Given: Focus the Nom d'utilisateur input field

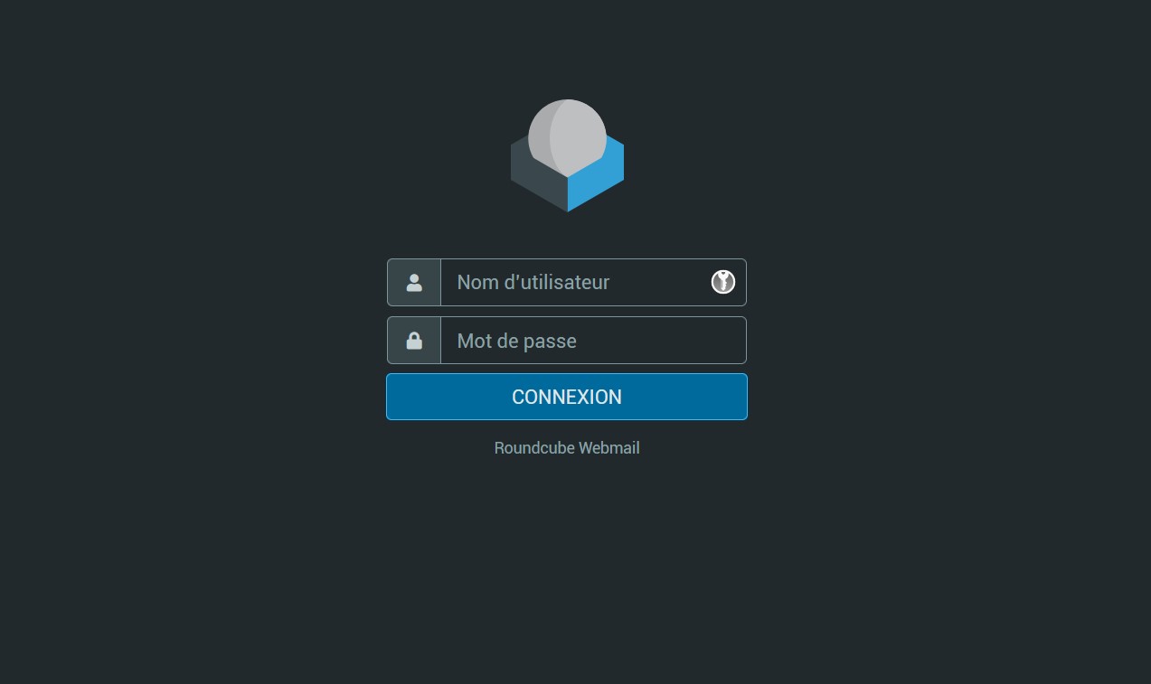Looking at the screenshot, I should [x=593, y=283].
